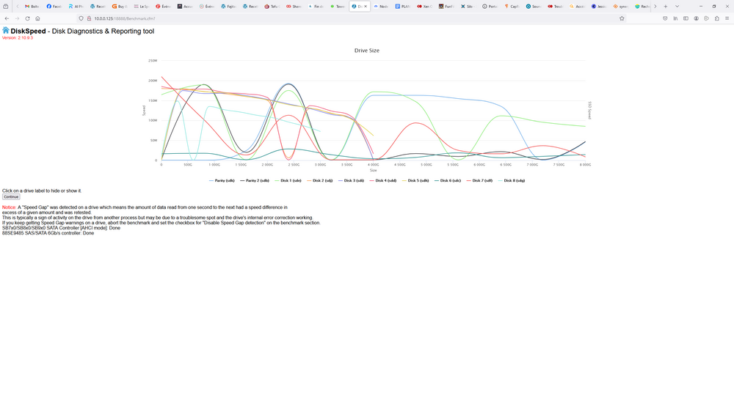The width and height of the screenshot is (734, 403).
Task: Switch to the FunFi tab
Action: click(x=446, y=7)
